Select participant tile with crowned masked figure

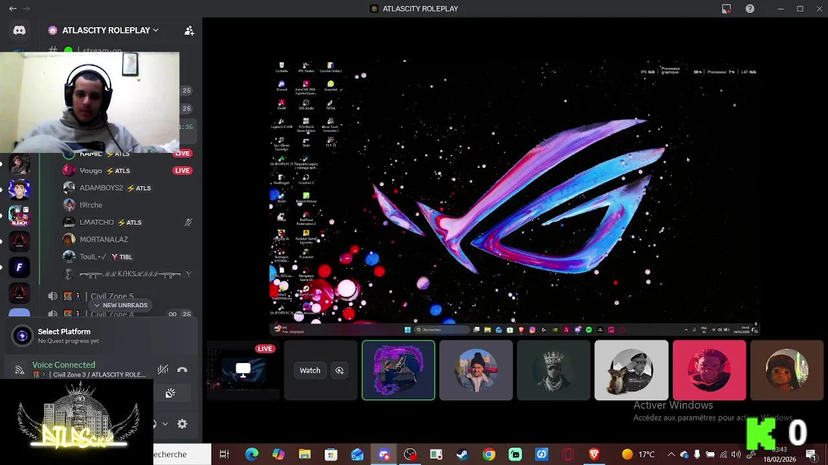click(554, 370)
